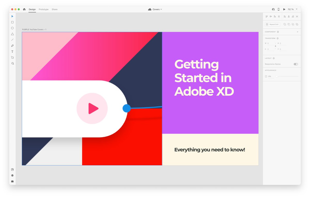This screenshot has width=310, height=197.
Task: Open the Layers panel icon
Action: click(x=12, y=176)
